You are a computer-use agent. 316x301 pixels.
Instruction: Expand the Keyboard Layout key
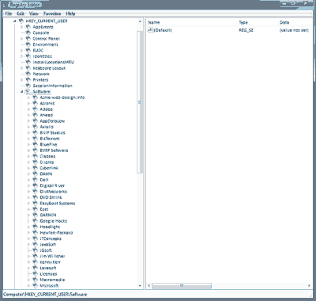point(22,68)
